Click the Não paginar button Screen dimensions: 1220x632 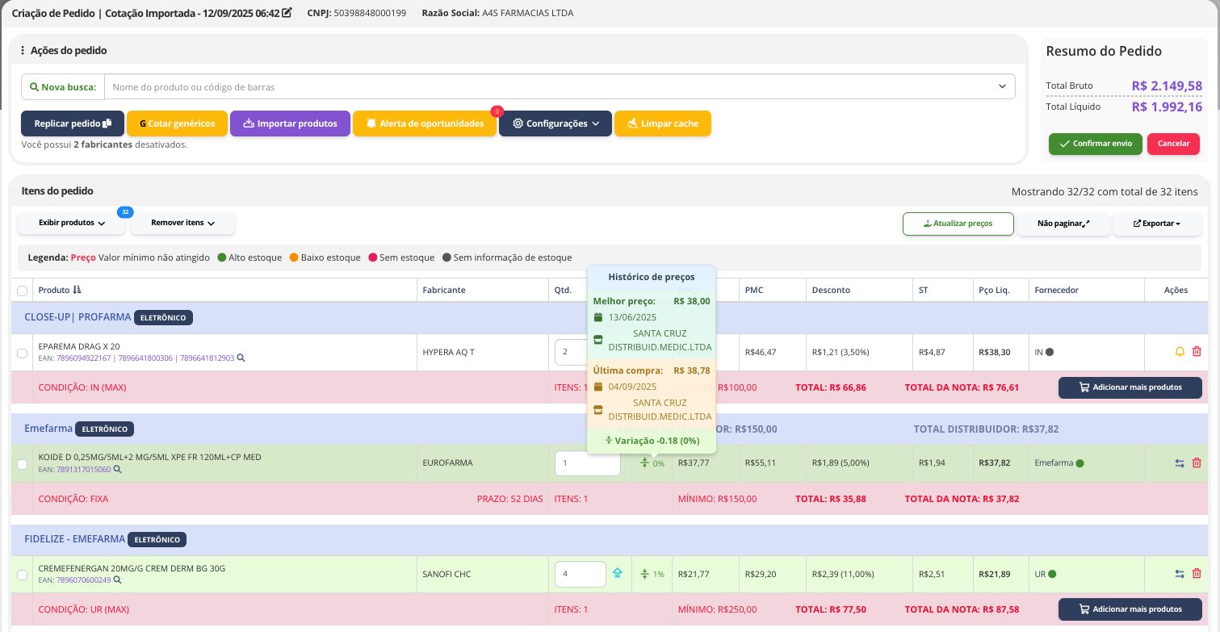coord(1063,224)
